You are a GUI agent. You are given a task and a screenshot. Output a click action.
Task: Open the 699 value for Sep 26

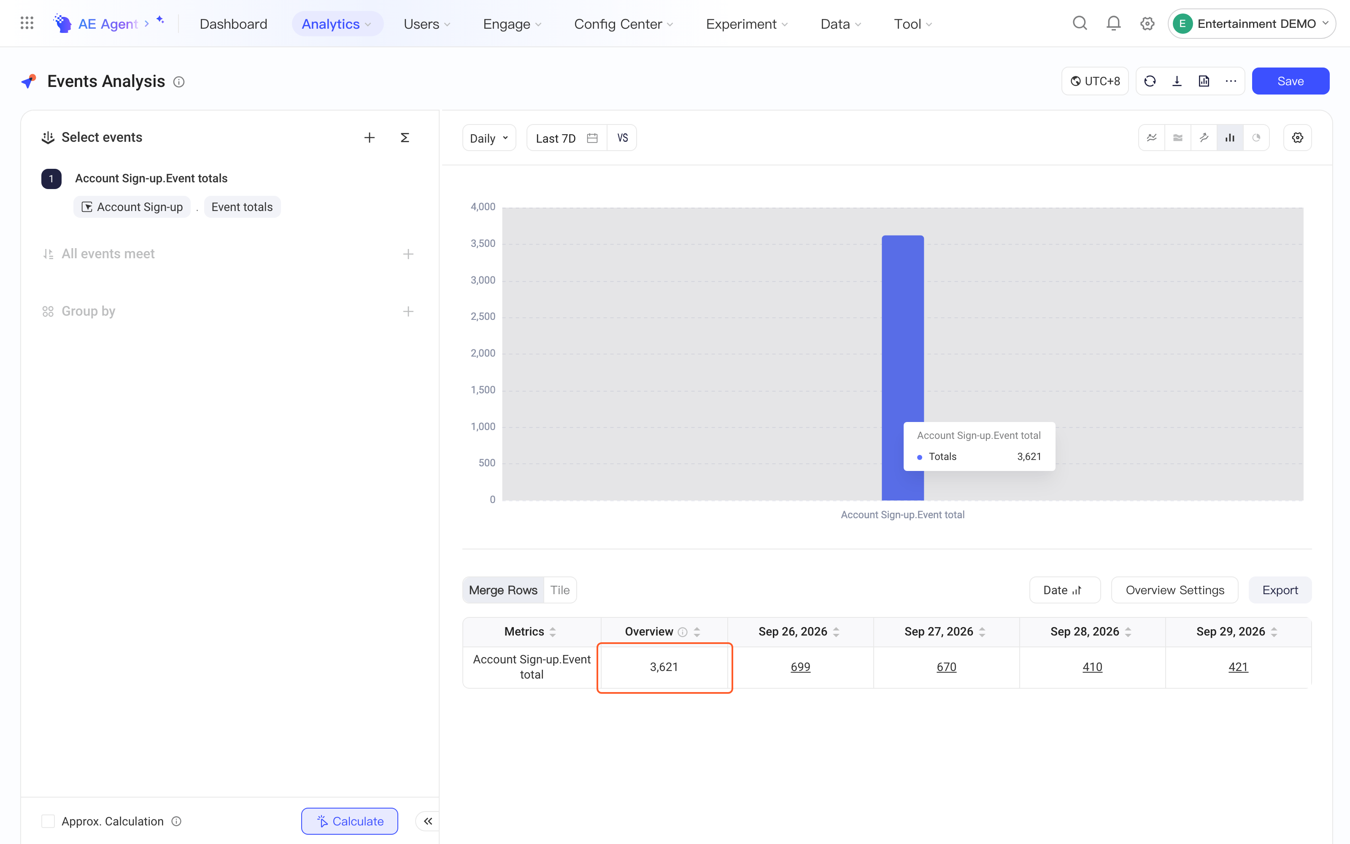(801, 667)
